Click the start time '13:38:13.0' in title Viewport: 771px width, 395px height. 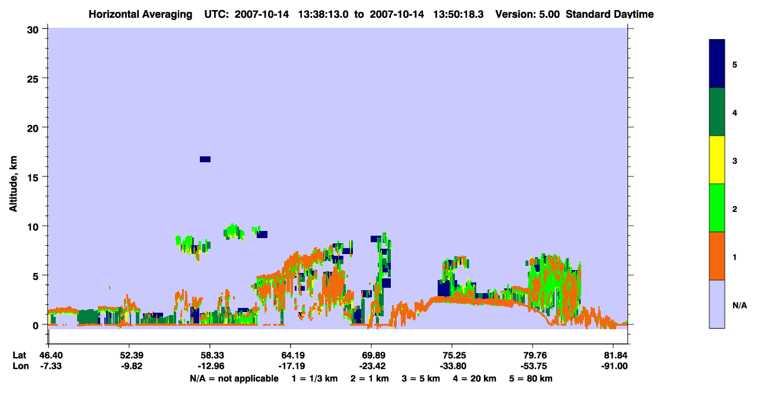point(324,14)
